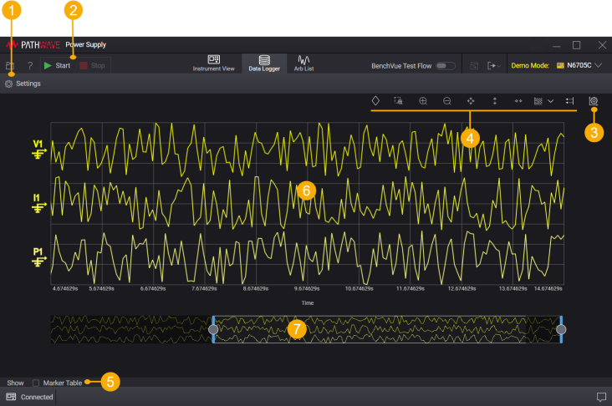Maximize the Power Supply window
The height and width of the screenshot is (406, 612).
click(577, 45)
